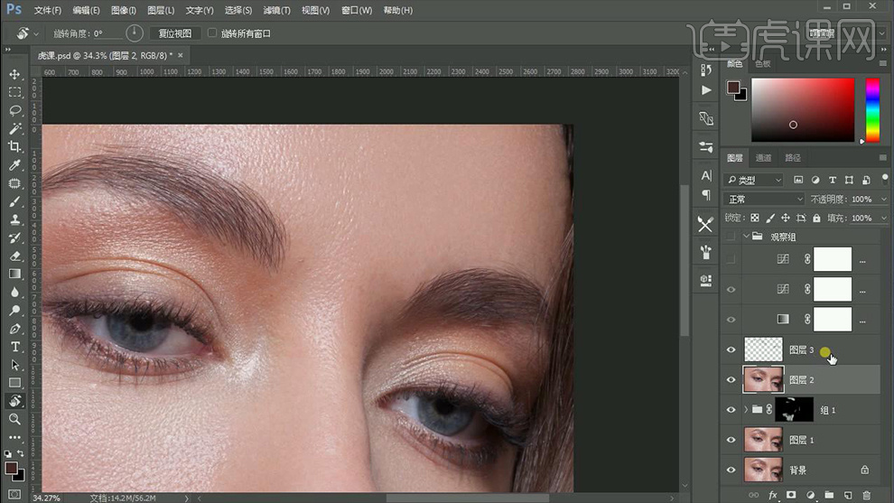Hide the 图层 3 layer
Image resolution: width=894 pixels, height=503 pixels.
click(x=731, y=349)
